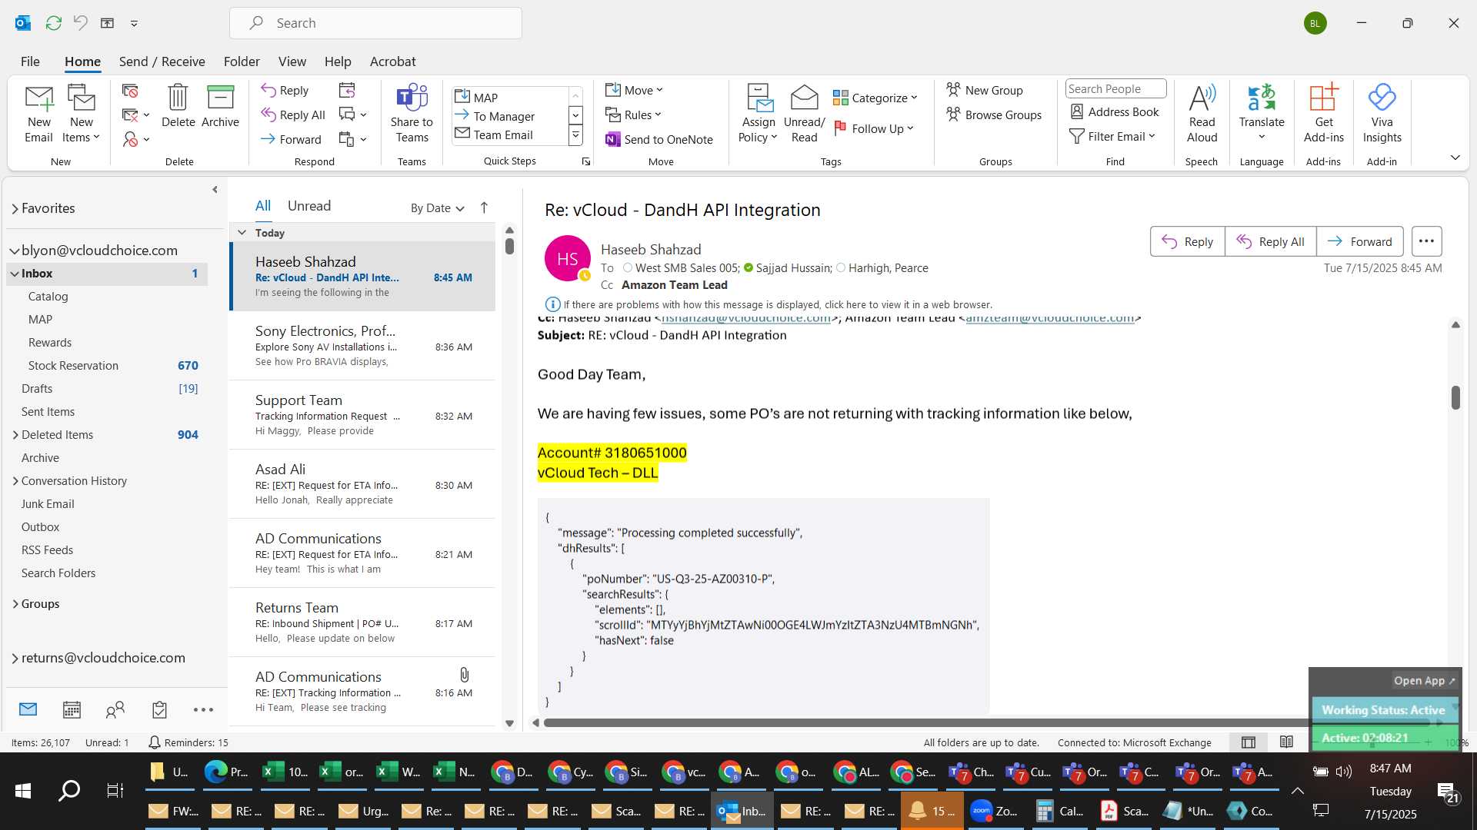Click the Archive icon in ribbon
Screen dimensions: 1477x830
tap(220, 106)
